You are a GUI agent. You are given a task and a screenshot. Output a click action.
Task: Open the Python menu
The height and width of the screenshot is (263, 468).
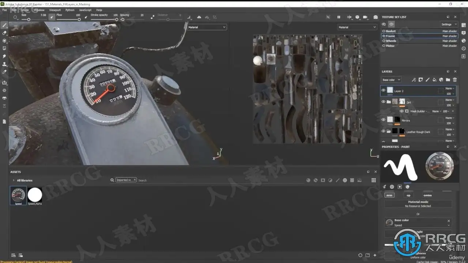click(70, 10)
